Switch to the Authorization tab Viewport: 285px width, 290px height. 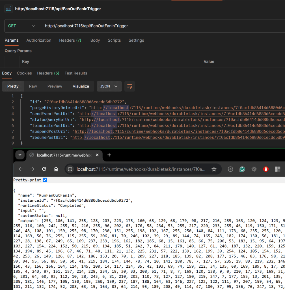tap(39, 40)
